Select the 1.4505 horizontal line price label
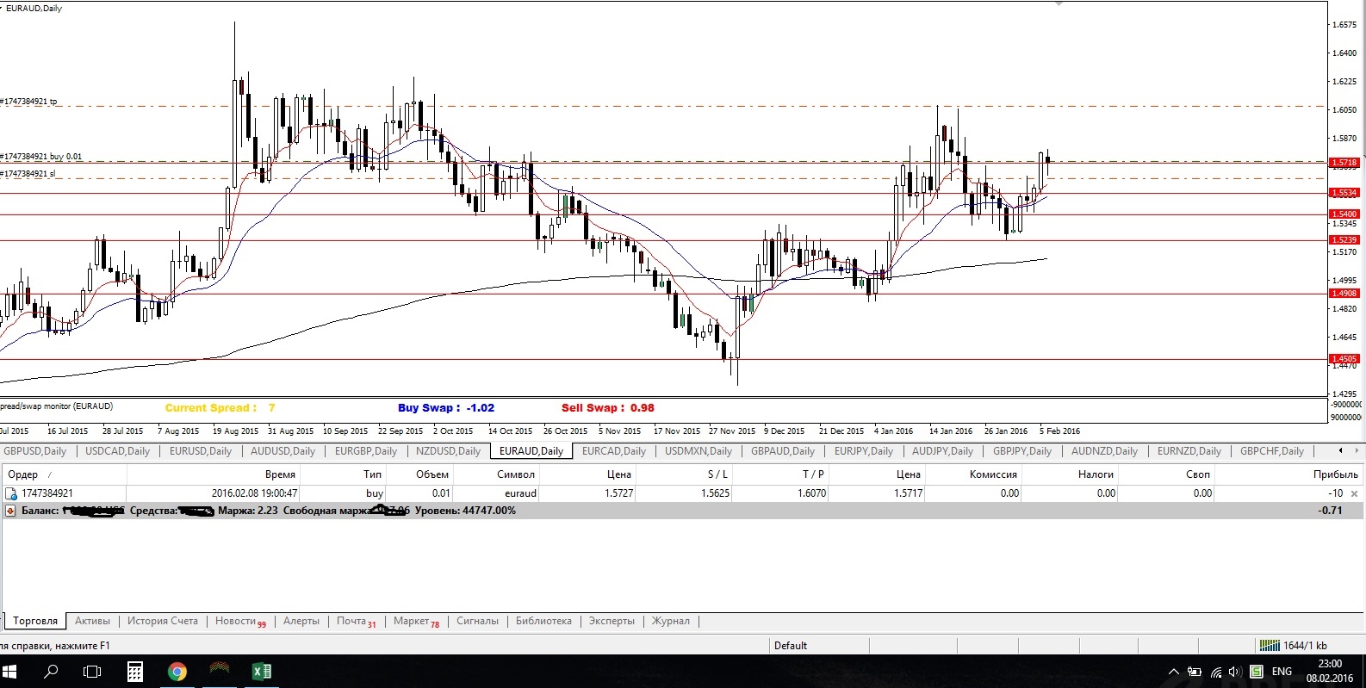 tap(1344, 359)
